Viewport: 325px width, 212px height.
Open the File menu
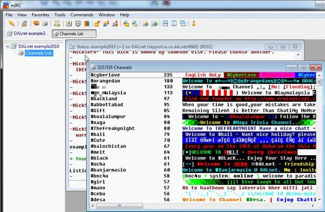coord(9,15)
